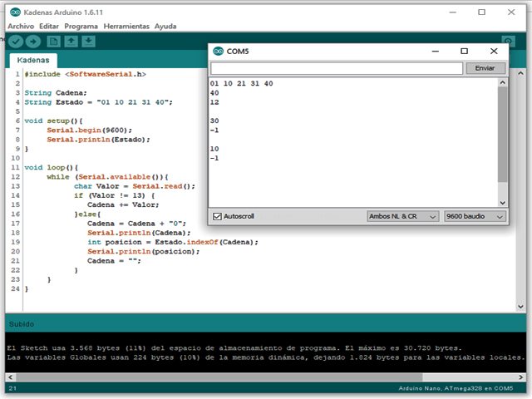Screen dimensions: 532x399
Task: Click the 'El Sketch usa 3.568 bytes' console line
Action: 234,348
